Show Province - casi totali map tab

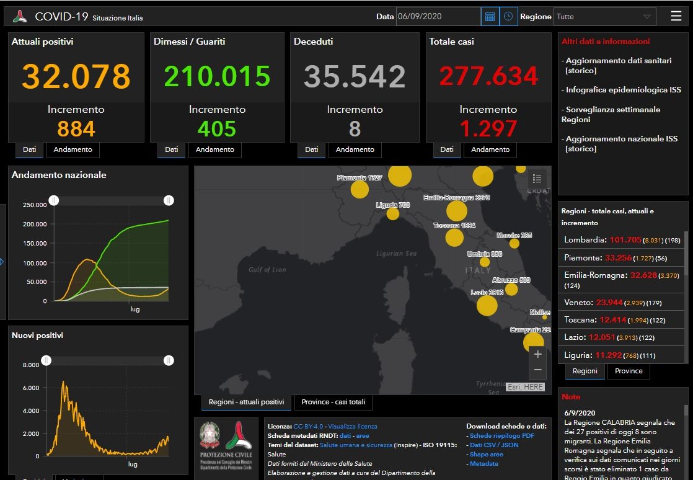(x=333, y=402)
